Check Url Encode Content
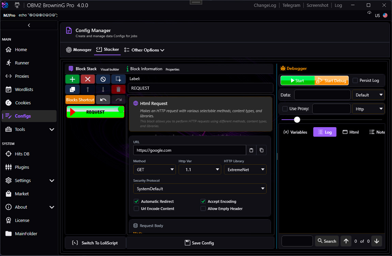This screenshot has width=392, height=256. pyautogui.click(x=136, y=209)
